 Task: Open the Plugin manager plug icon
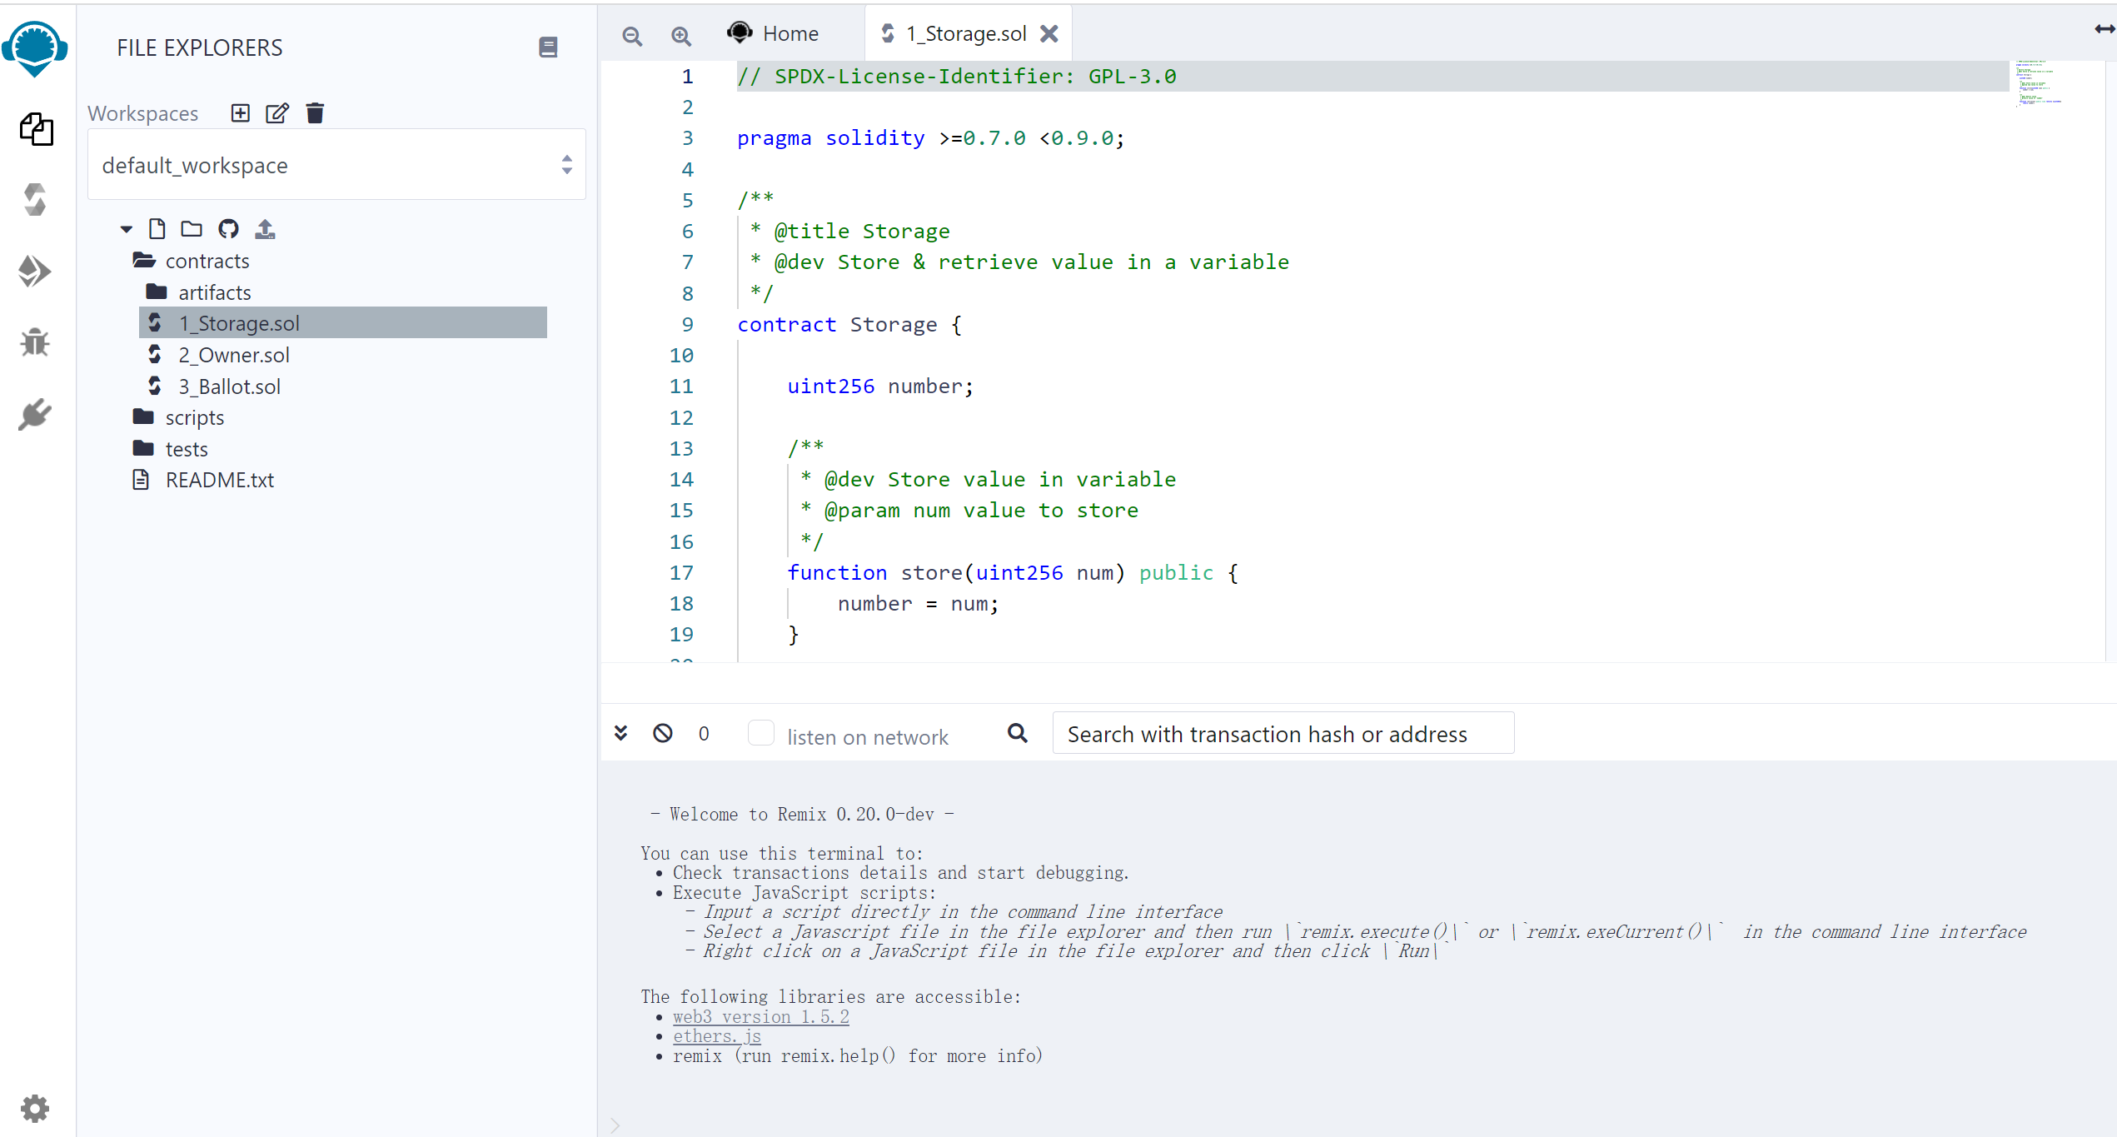tap(35, 414)
